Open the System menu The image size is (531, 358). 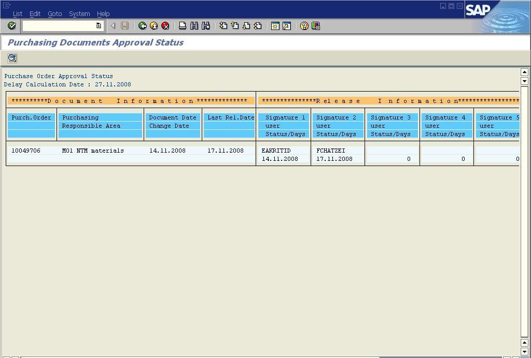79,14
